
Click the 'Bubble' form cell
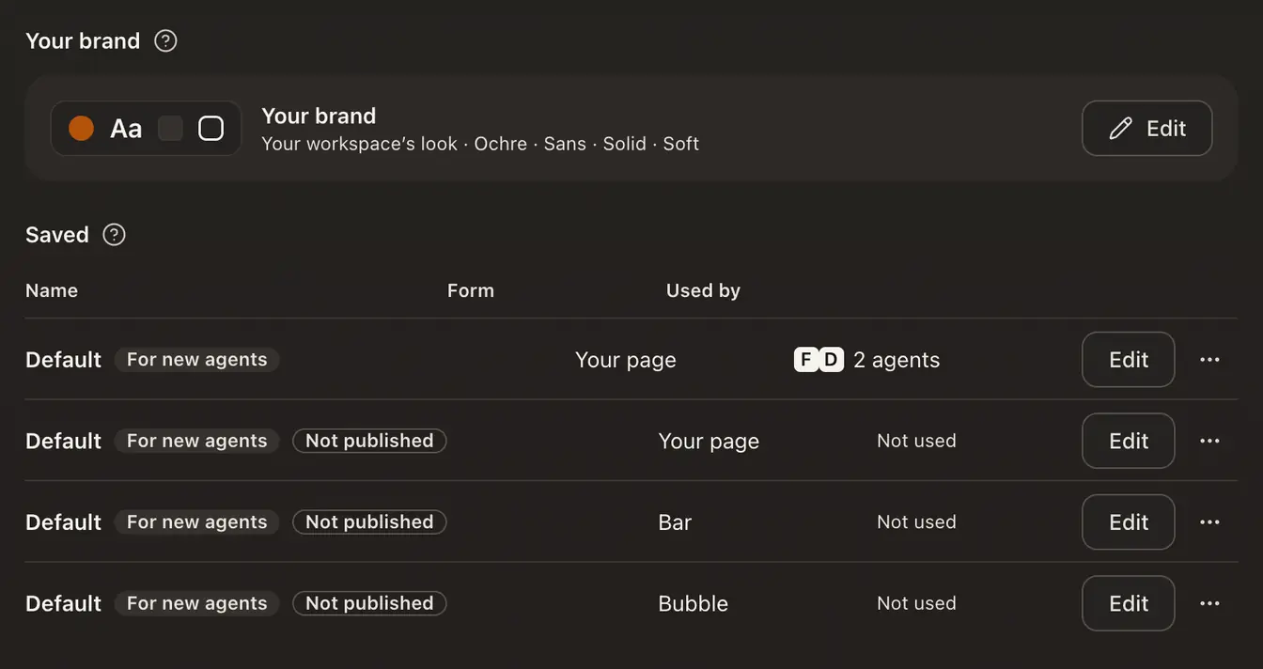click(x=694, y=603)
